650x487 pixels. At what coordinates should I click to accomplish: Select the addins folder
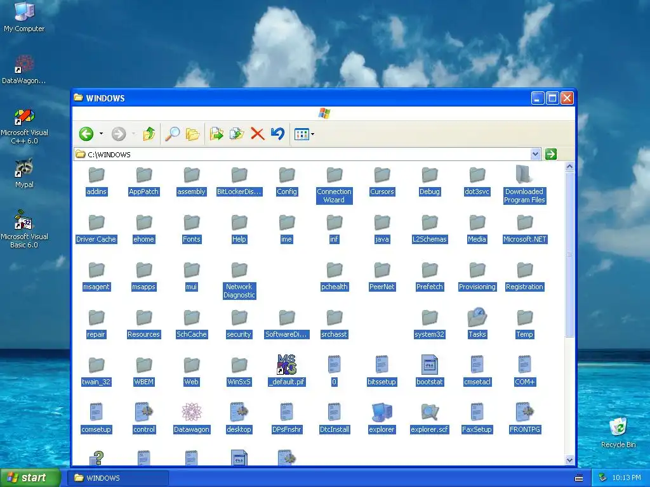tap(96, 181)
